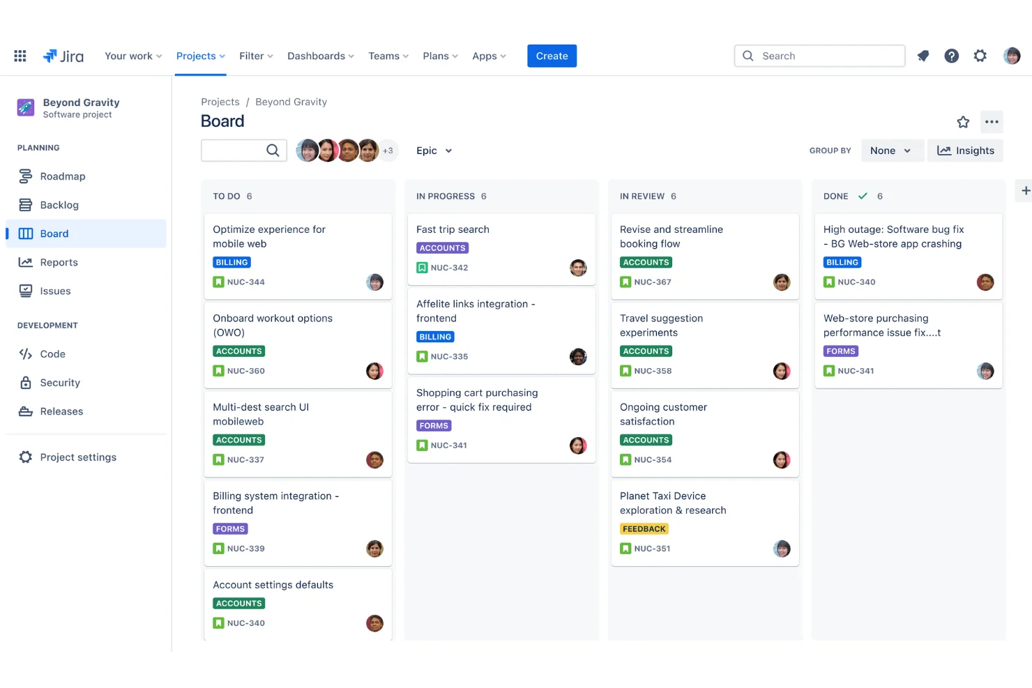
Task: Toggle the Insights panel
Action: pos(965,150)
